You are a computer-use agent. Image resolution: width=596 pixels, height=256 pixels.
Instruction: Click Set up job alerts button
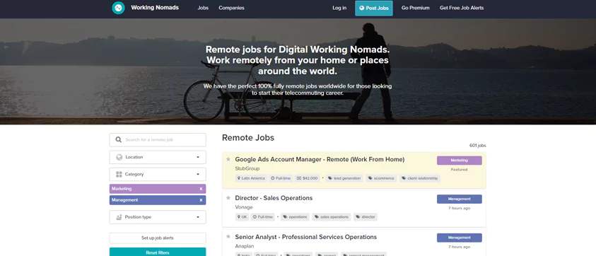(x=158, y=238)
